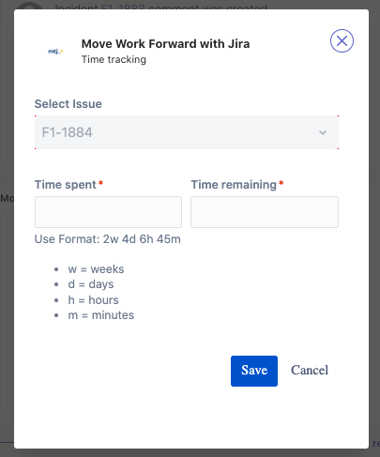380x457 pixels.
Task: Click the Move Work Forward with Jira title
Action: click(165, 44)
